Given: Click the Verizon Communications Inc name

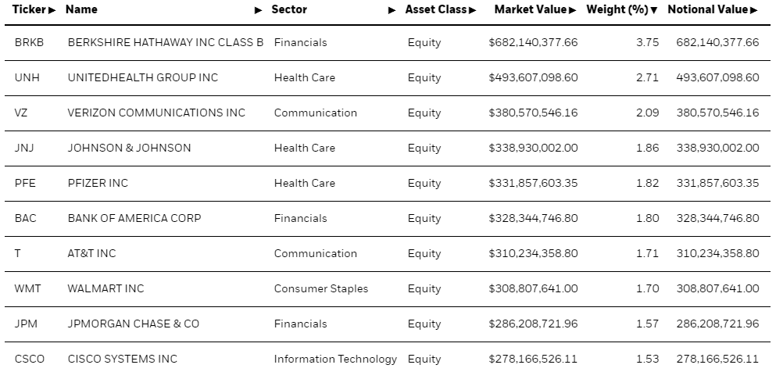Looking at the screenshot, I should click(156, 113).
